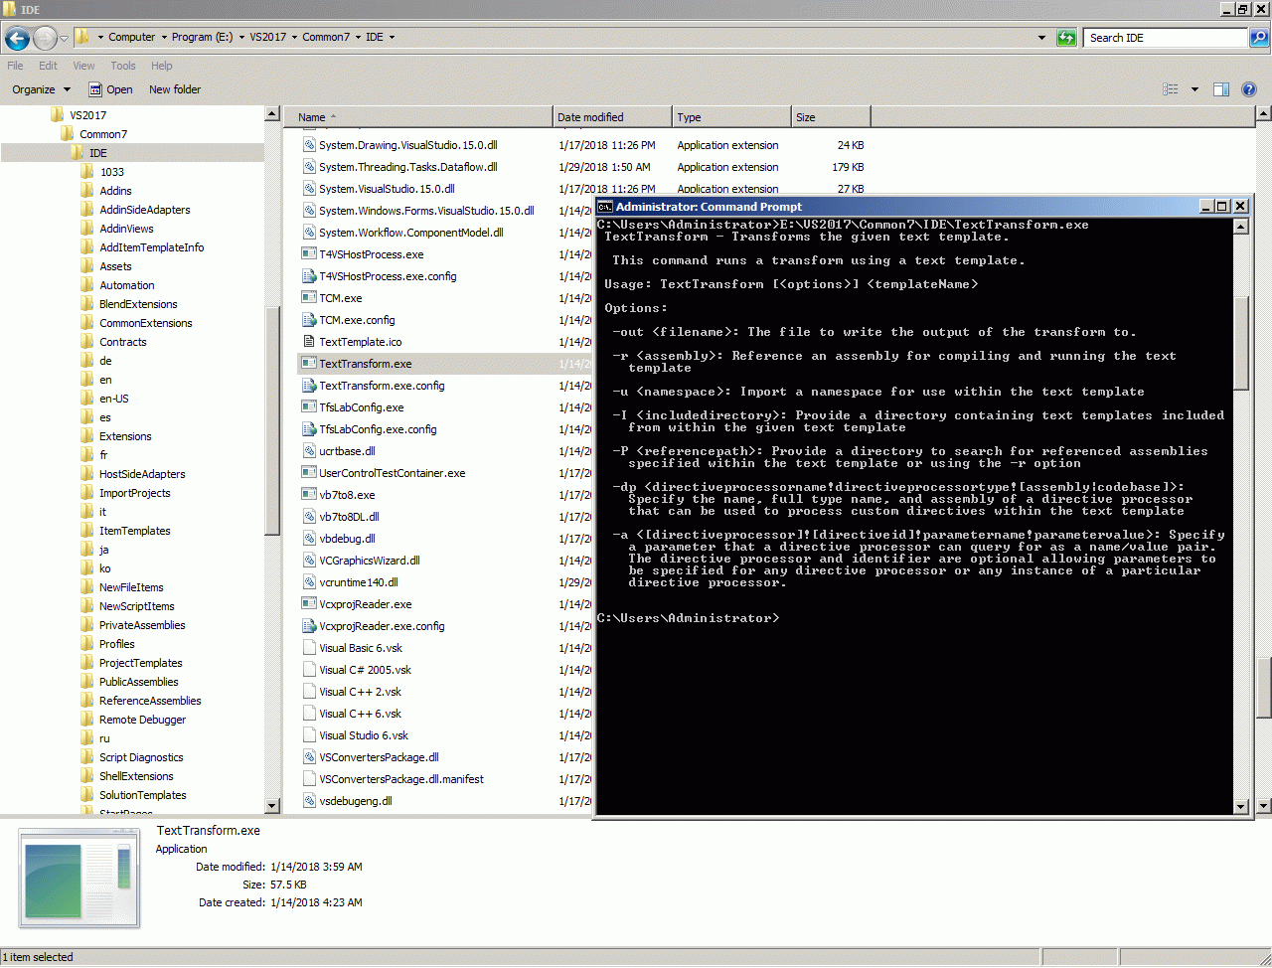Select the Remote Debugger folder
1272x968 pixels.
tap(142, 720)
